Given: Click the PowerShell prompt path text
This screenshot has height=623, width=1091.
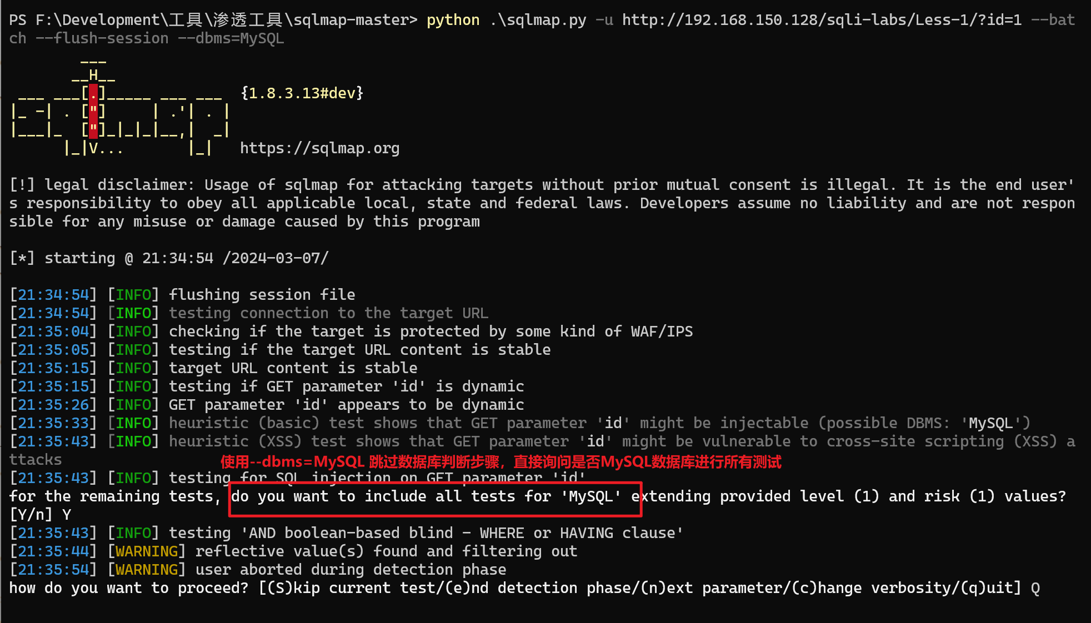Looking at the screenshot, I should (213, 20).
